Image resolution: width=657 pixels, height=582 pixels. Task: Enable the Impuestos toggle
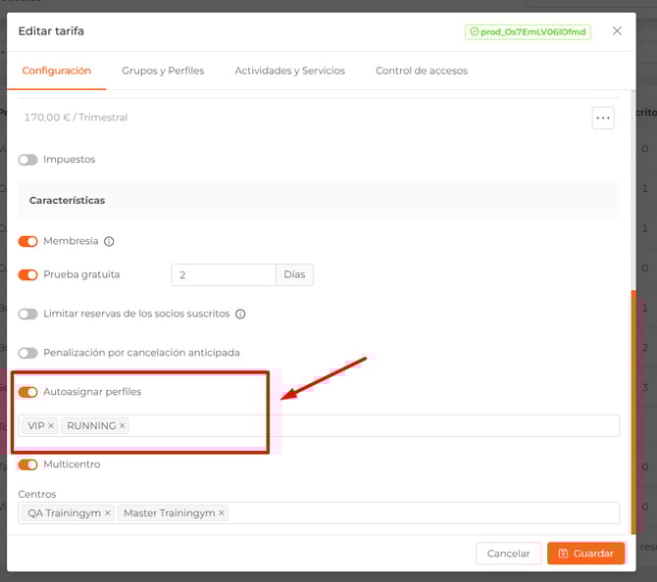(x=28, y=160)
